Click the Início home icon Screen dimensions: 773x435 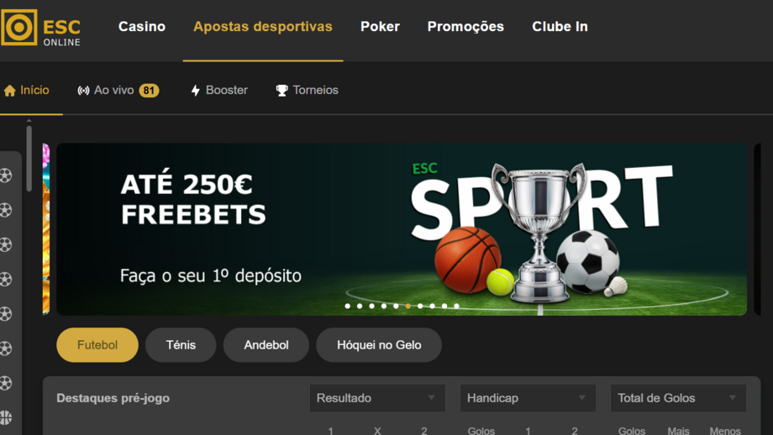click(10, 91)
